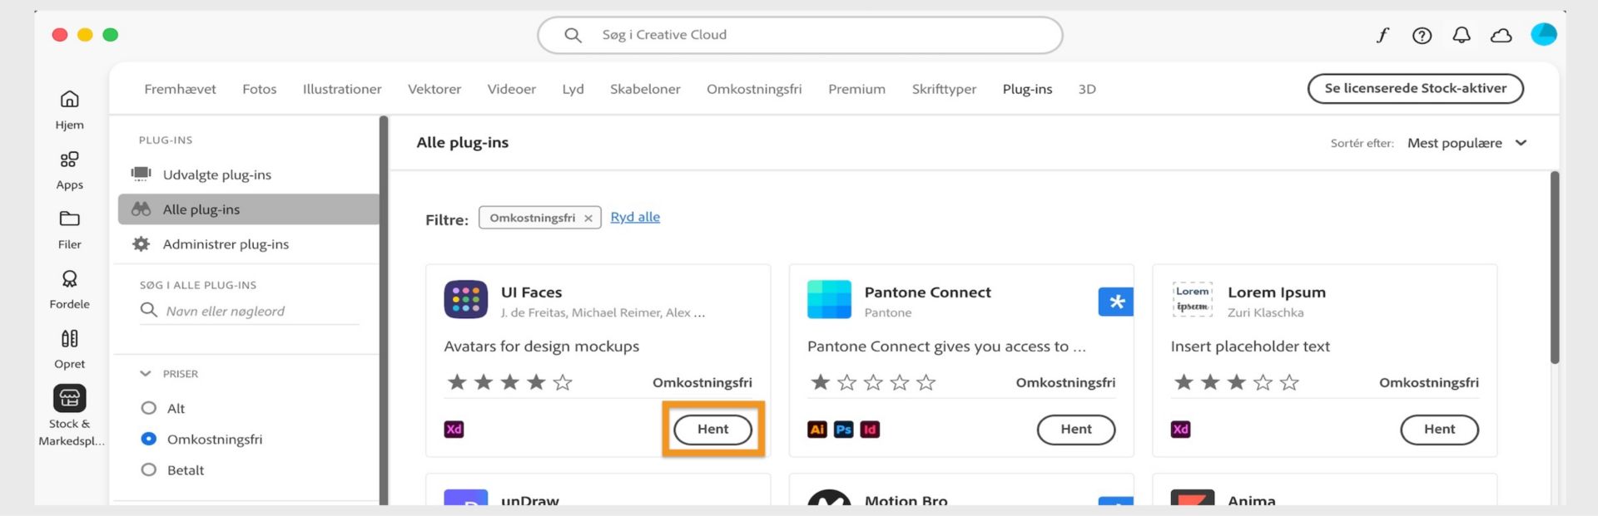The width and height of the screenshot is (1598, 516).
Task: Focus the Søg i Creative Cloud field
Action: [x=800, y=35]
